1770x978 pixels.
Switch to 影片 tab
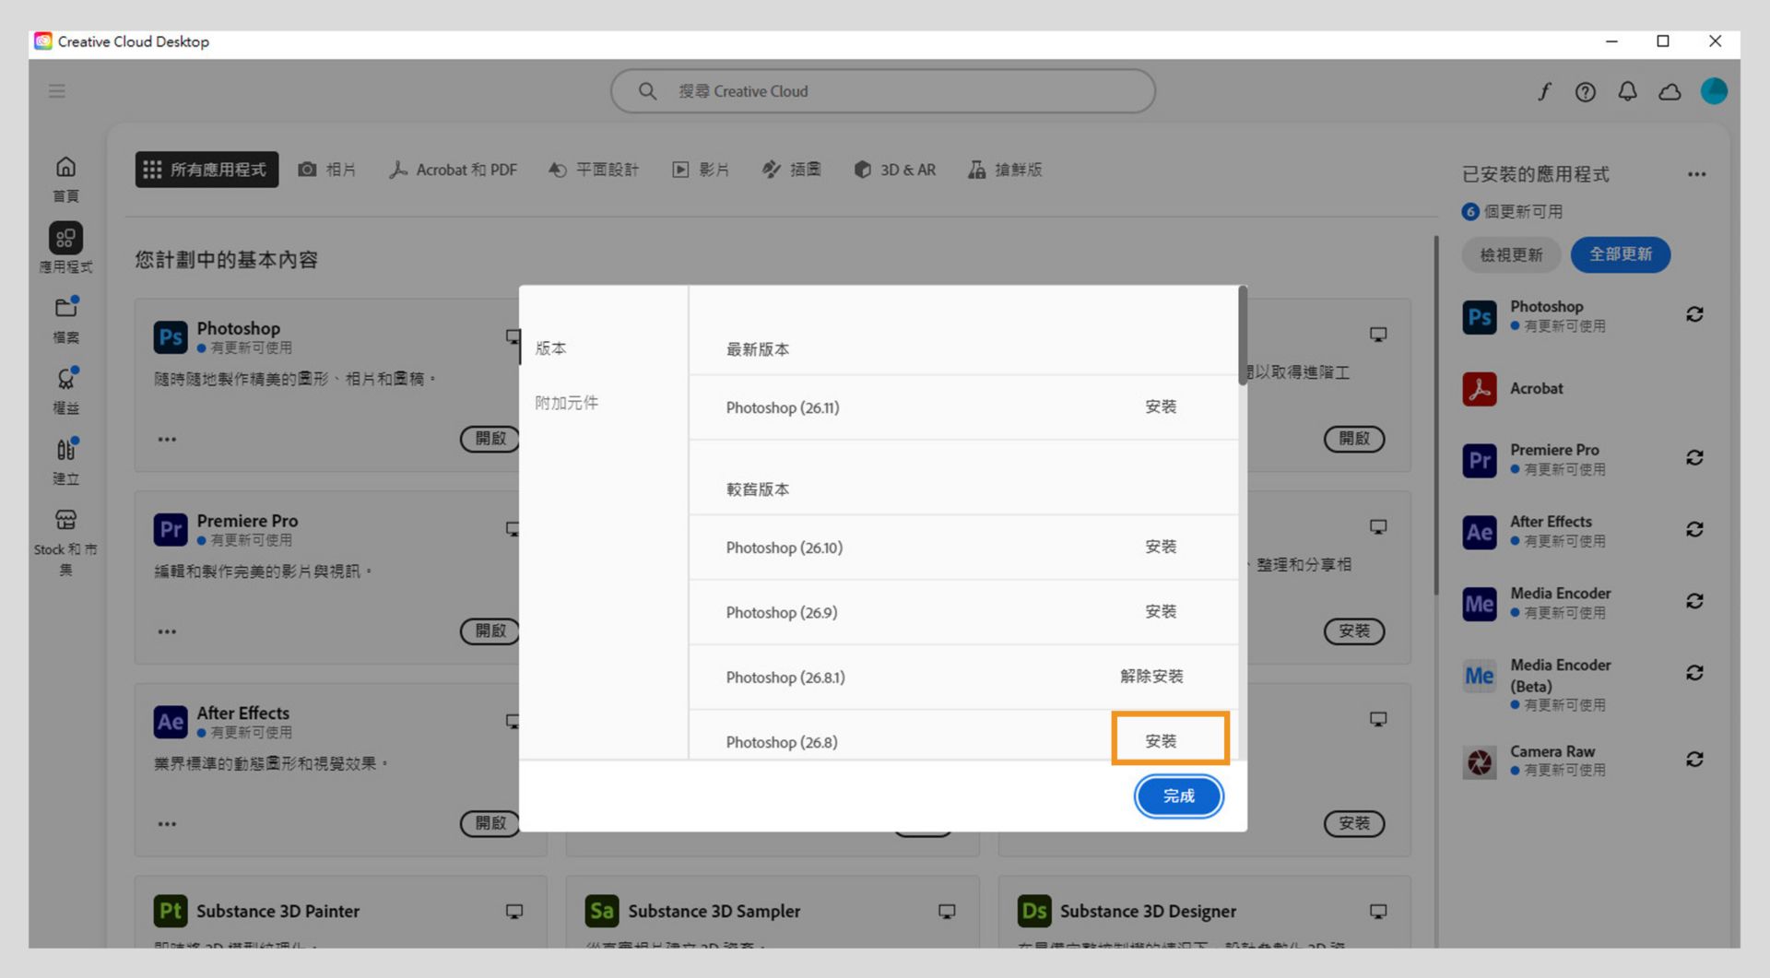coord(701,170)
